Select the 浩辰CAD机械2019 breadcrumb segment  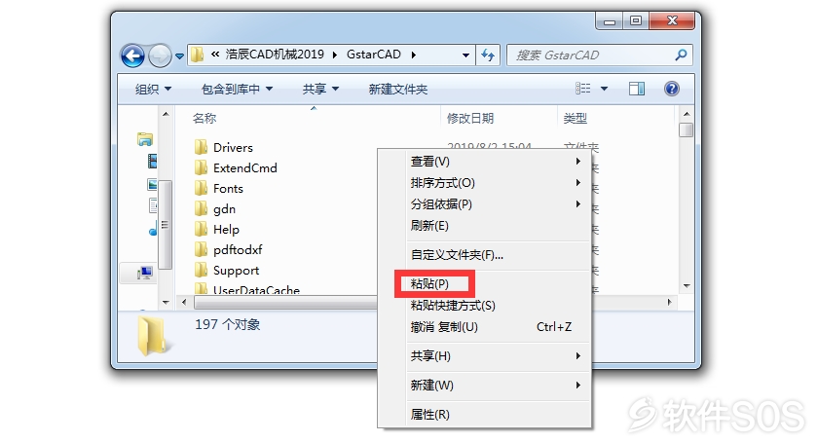pos(275,55)
